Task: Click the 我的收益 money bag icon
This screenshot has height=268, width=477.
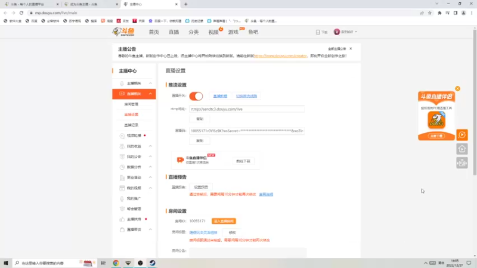Action: pos(122,146)
